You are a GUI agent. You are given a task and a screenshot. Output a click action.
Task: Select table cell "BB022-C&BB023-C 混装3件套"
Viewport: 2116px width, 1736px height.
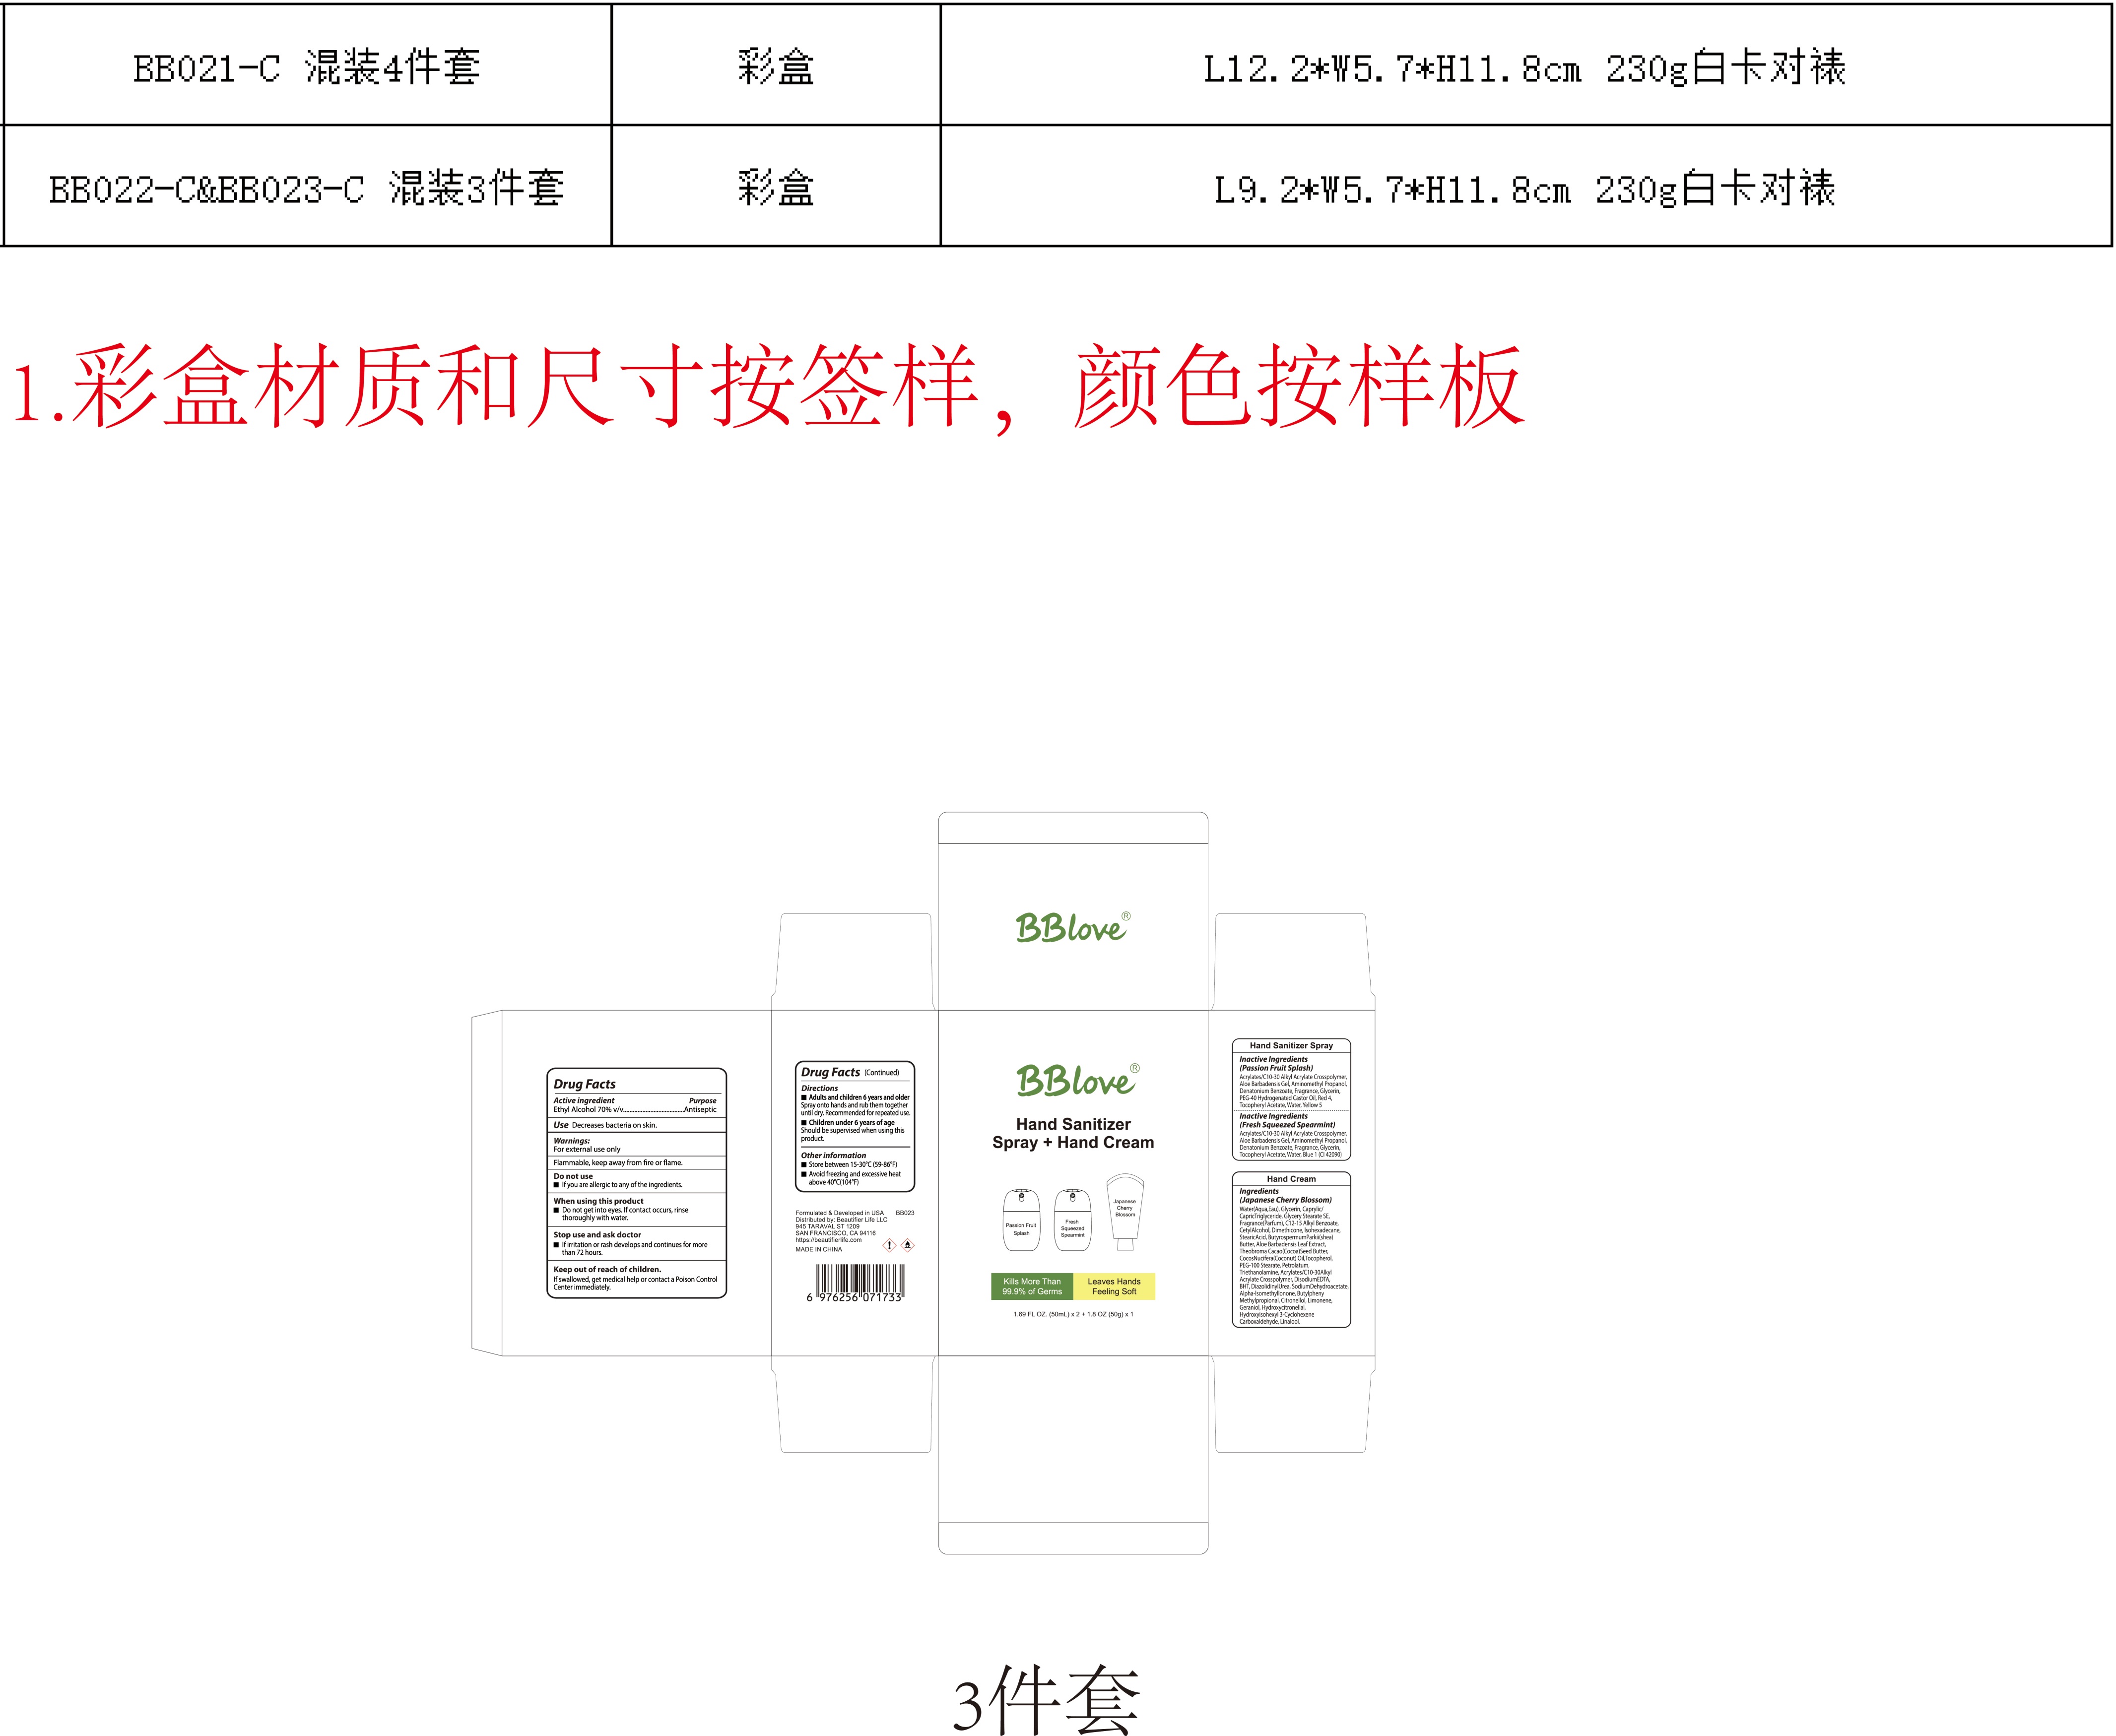click(x=307, y=187)
